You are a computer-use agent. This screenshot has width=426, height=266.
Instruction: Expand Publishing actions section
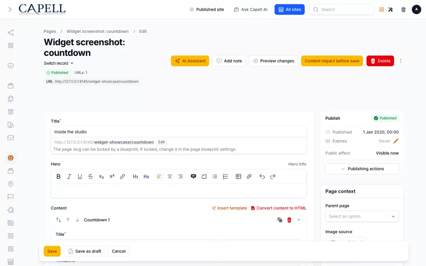click(362, 169)
